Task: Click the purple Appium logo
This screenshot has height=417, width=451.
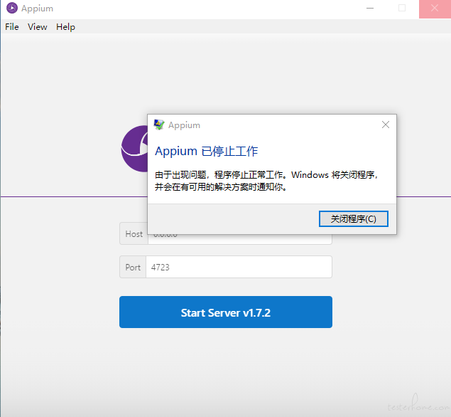Action: [x=134, y=149]
